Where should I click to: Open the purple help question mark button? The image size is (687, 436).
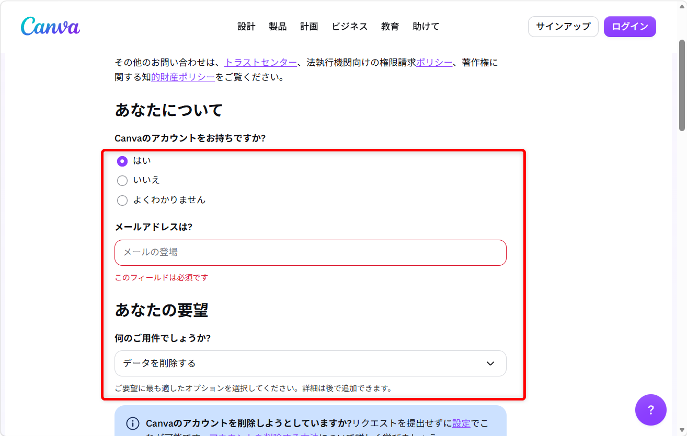coord(650,410)
